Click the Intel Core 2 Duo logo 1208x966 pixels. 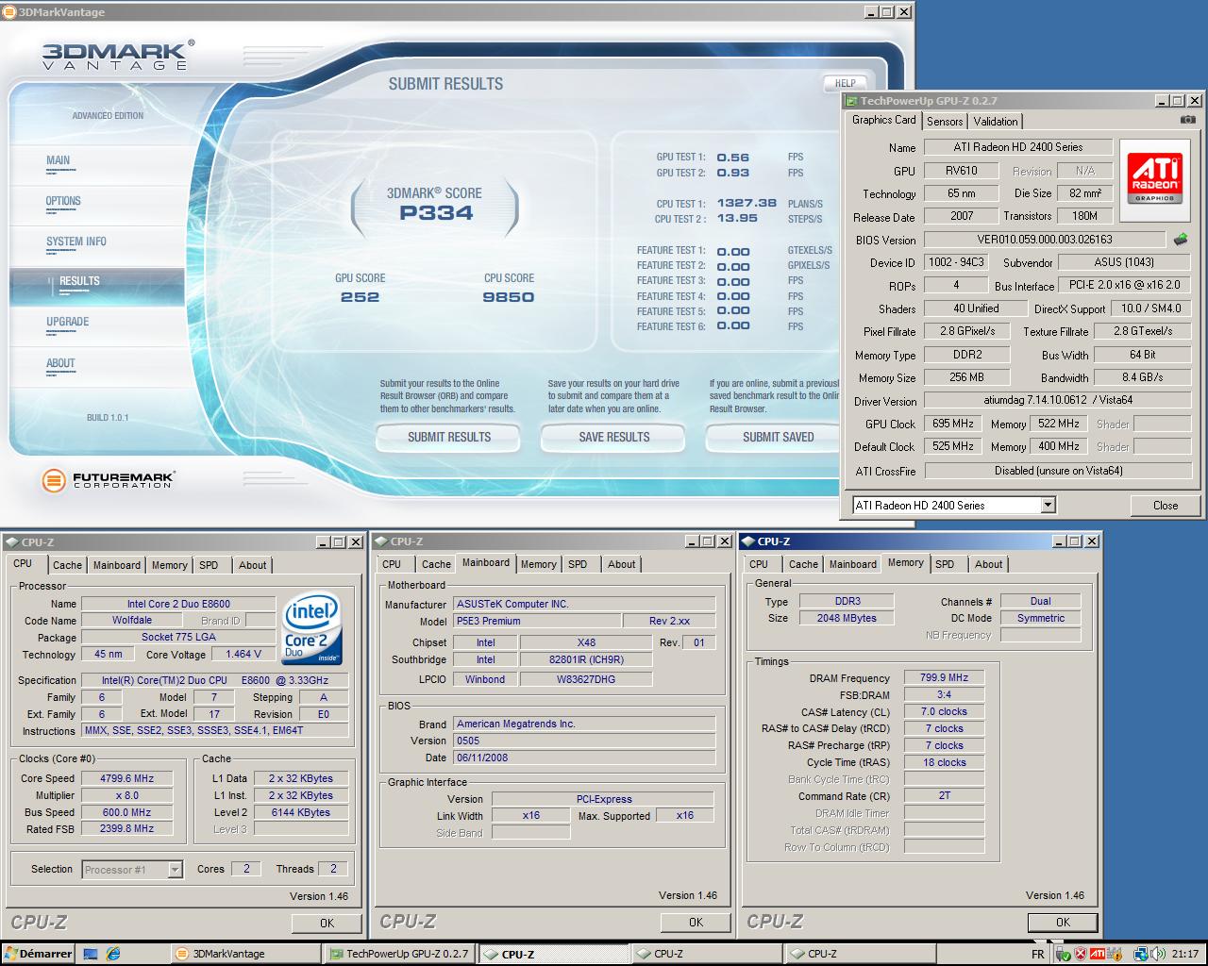click(311, 628)
